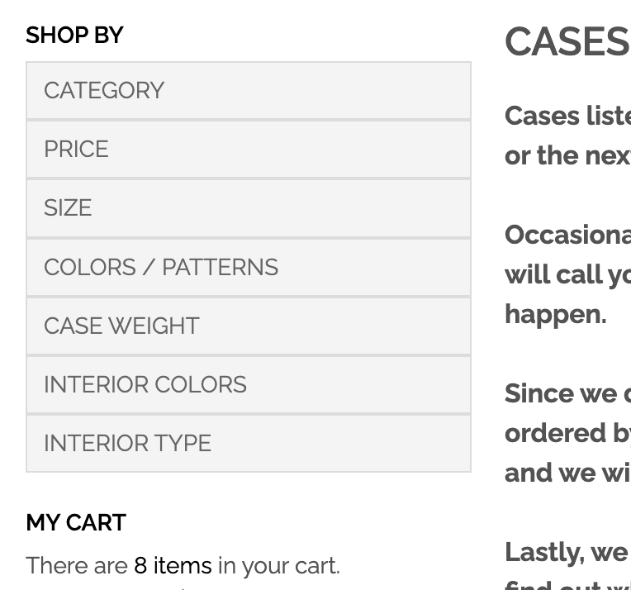
Task: Expand the PRICE filter section
Action: pos(249,150)
